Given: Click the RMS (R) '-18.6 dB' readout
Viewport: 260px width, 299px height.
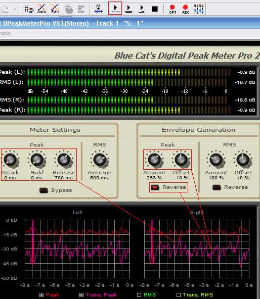Looking at the screenshot, I should pos(245,100).
